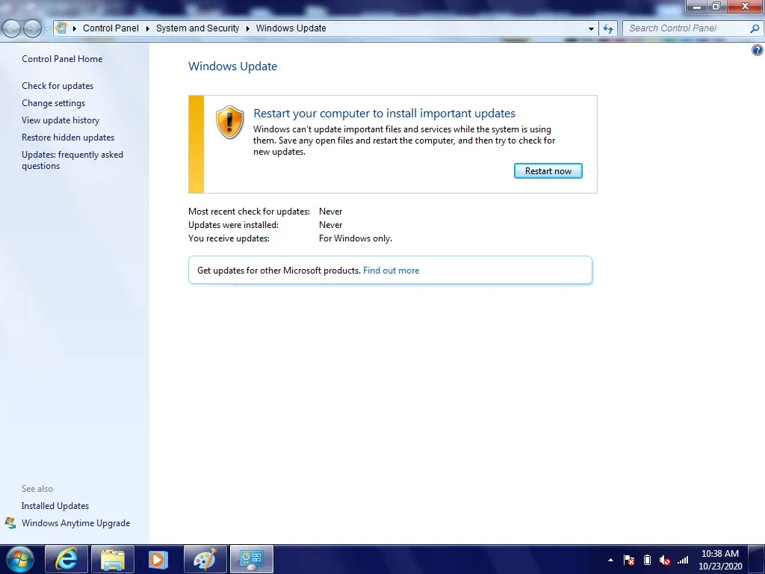Go to Control Panel Home
765x574 pixels.
click(x=62, y=58)
